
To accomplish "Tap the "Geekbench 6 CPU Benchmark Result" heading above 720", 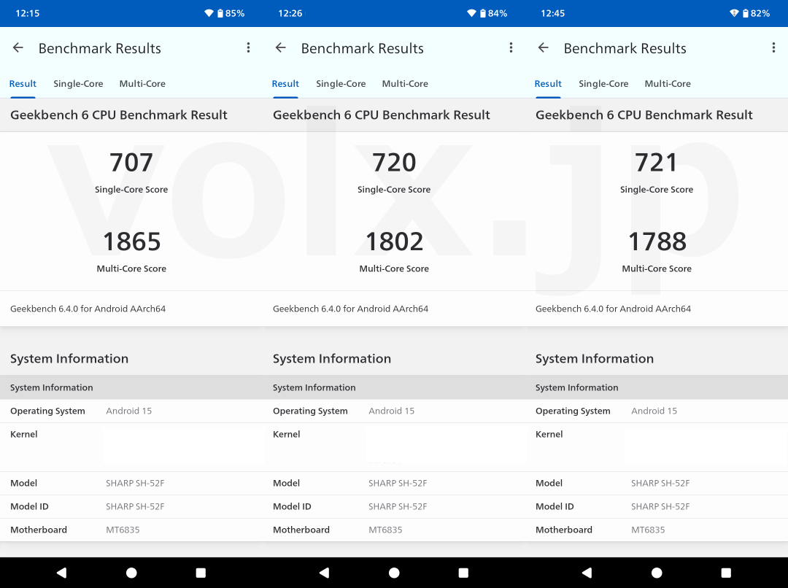I will tap(382, 115).
